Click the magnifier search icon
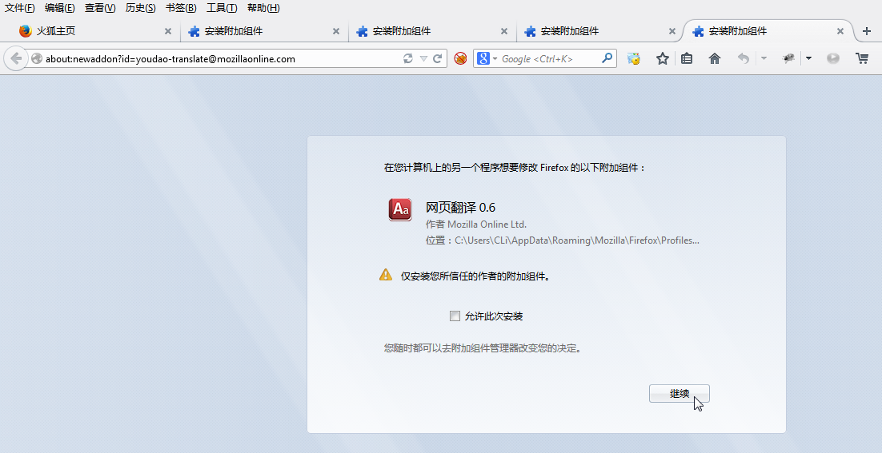 (x=607, y=58)
